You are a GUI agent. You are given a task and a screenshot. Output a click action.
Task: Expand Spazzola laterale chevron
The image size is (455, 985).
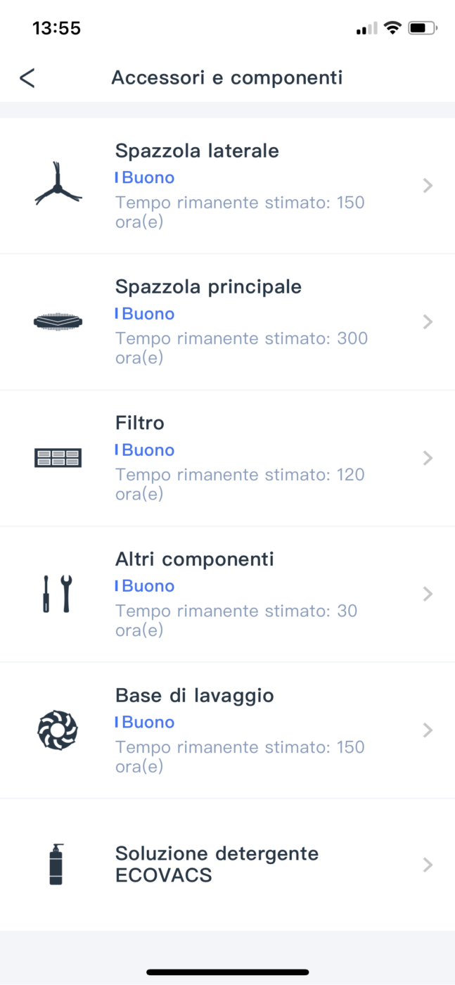428,186
